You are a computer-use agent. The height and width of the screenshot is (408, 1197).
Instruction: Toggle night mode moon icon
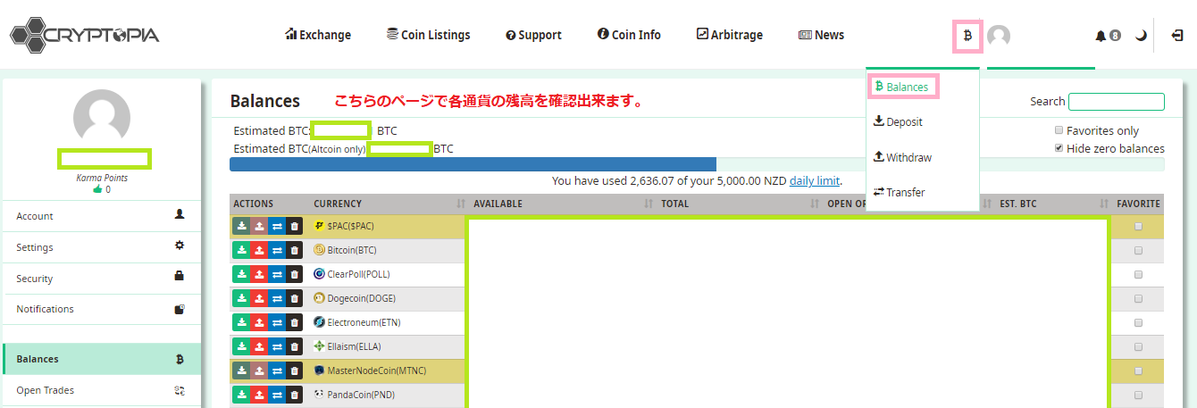(x=1141, y=36)
